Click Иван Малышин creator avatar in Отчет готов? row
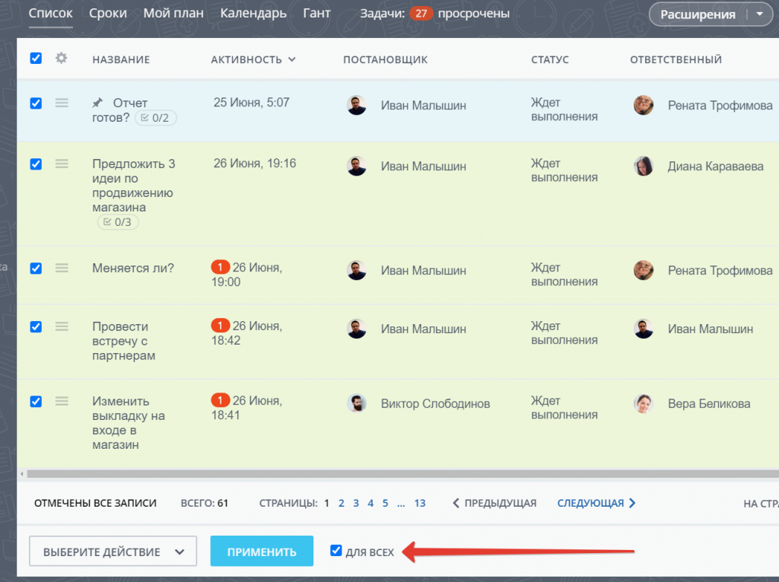The width and height of the screenshot is (779, 582). [x=356, y=105]
